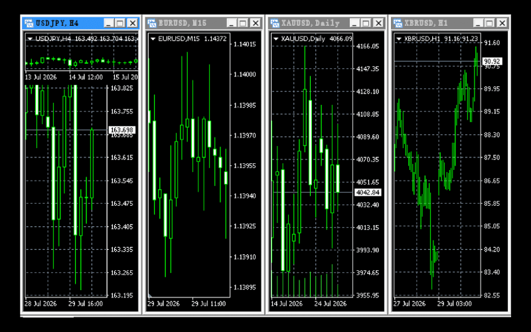Click the EURUSD,M15 window chart icon

(152, 23)
